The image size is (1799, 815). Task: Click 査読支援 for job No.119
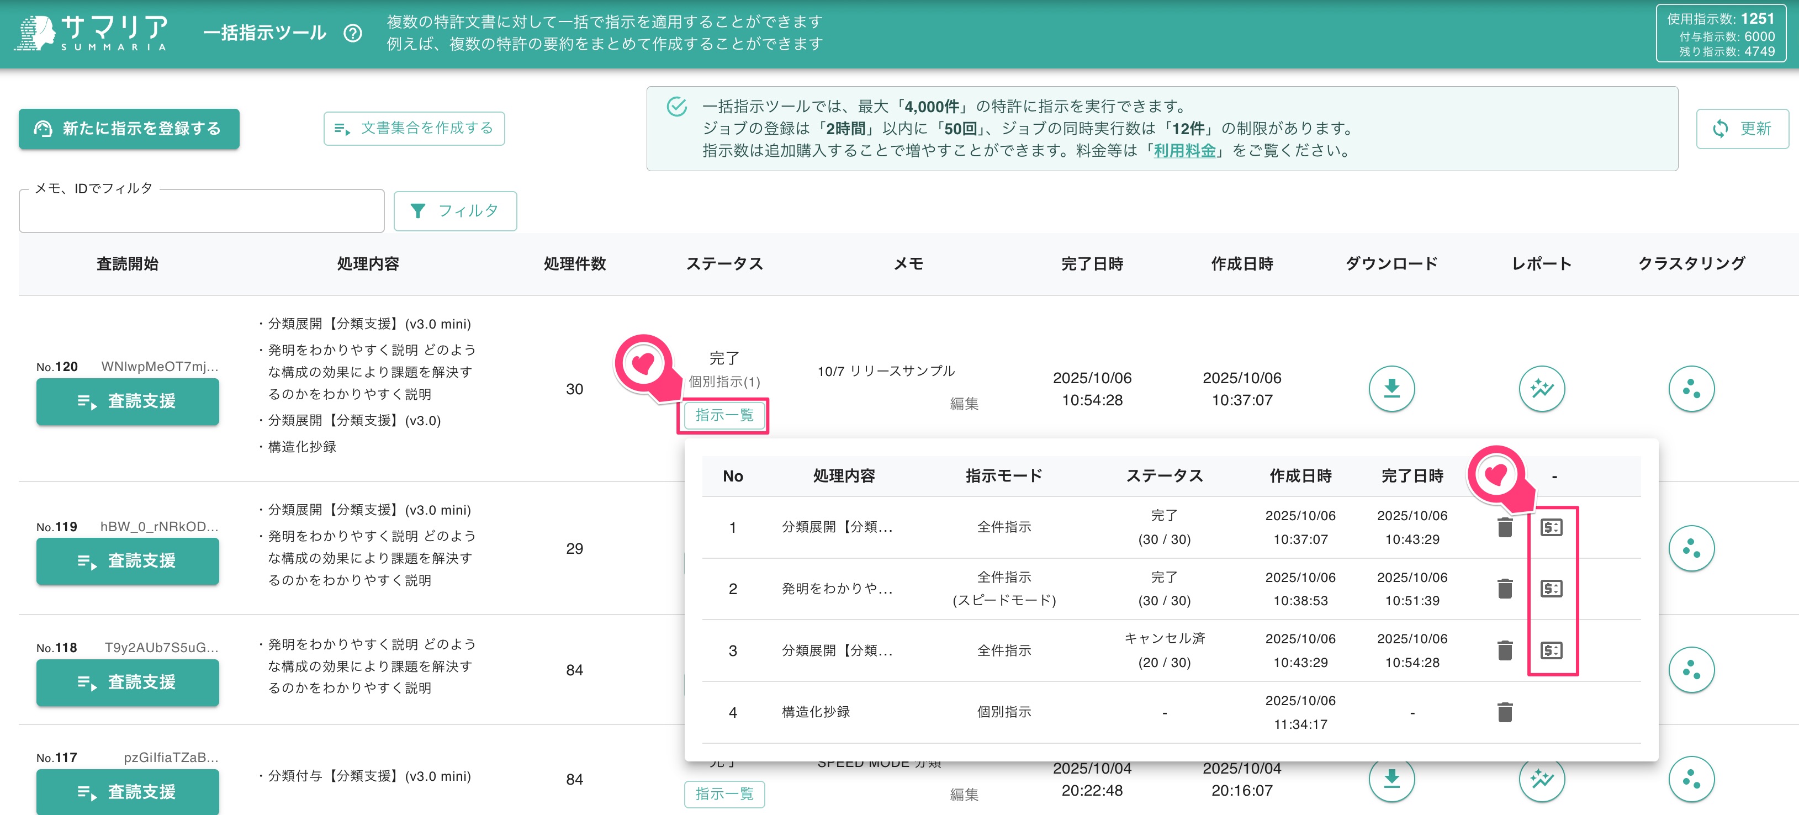point(127,561)
